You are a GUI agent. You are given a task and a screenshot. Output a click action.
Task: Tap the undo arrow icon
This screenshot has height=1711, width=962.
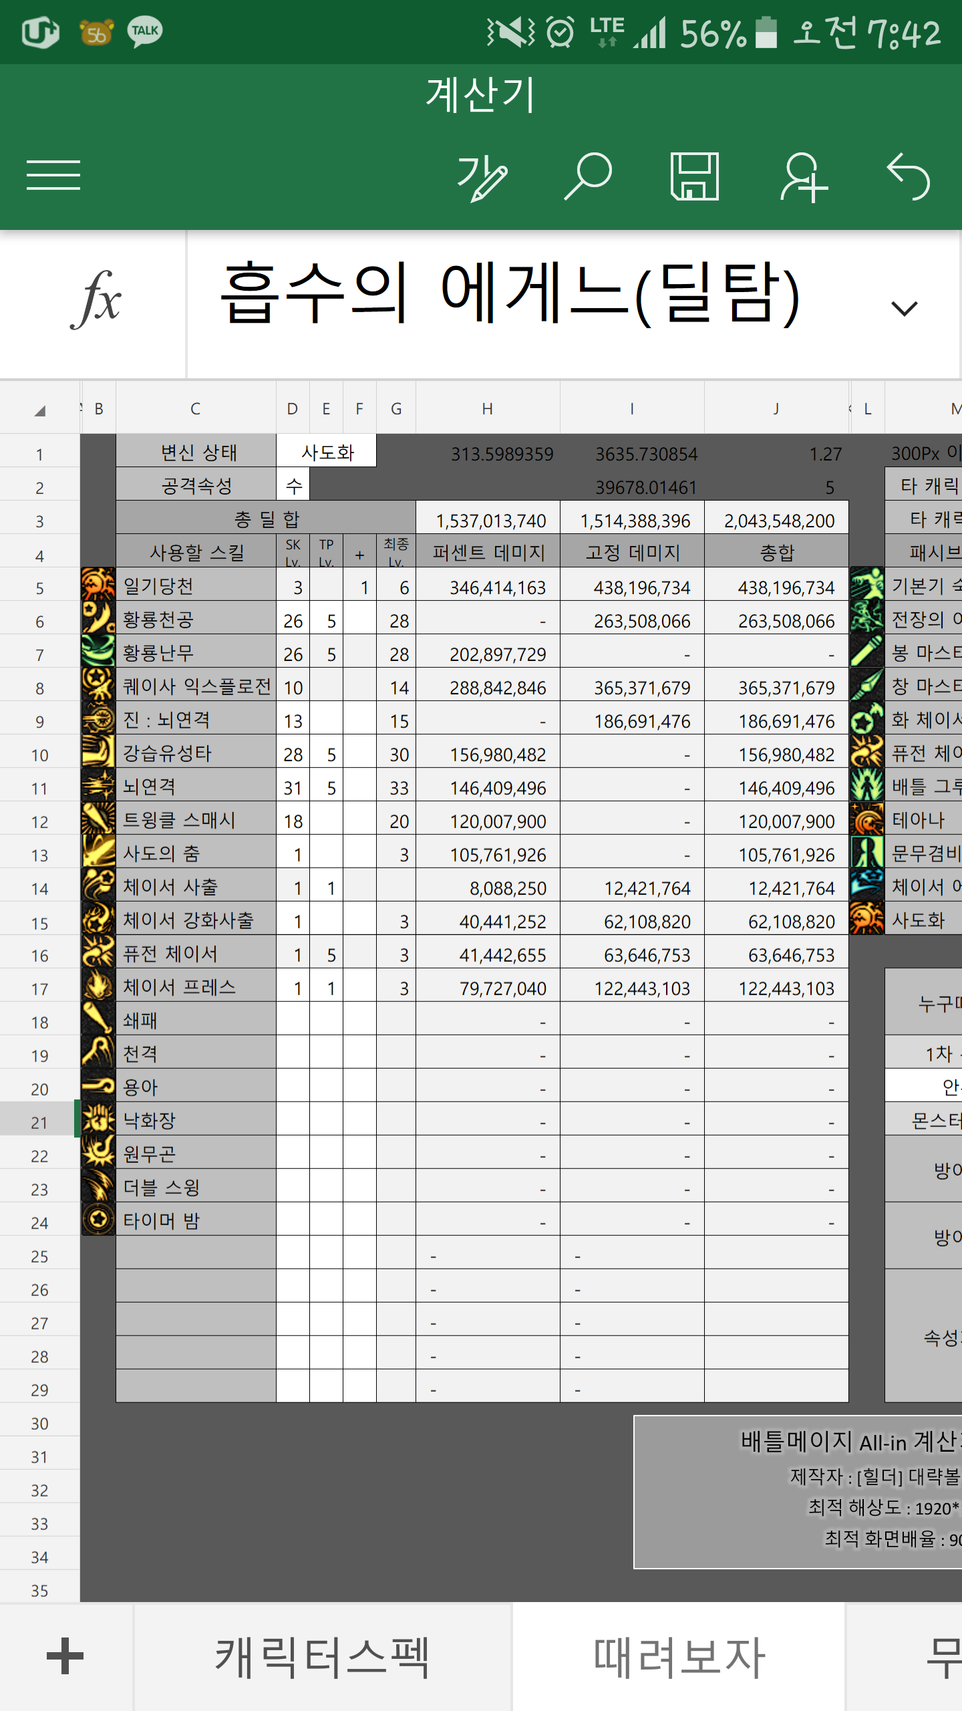(909, 176)
